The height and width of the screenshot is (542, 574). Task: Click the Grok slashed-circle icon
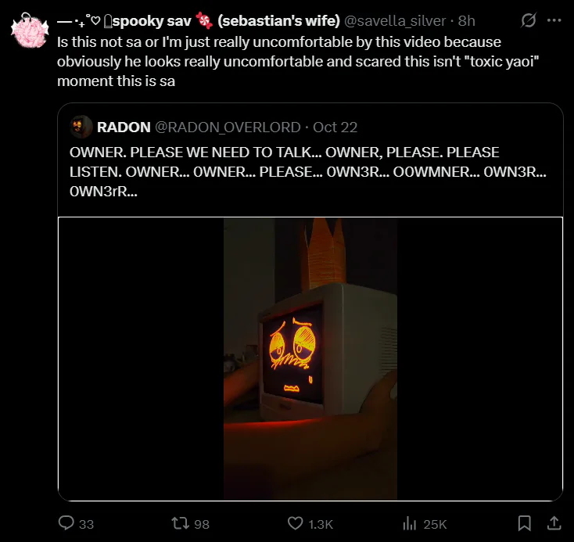coord(529,20)
